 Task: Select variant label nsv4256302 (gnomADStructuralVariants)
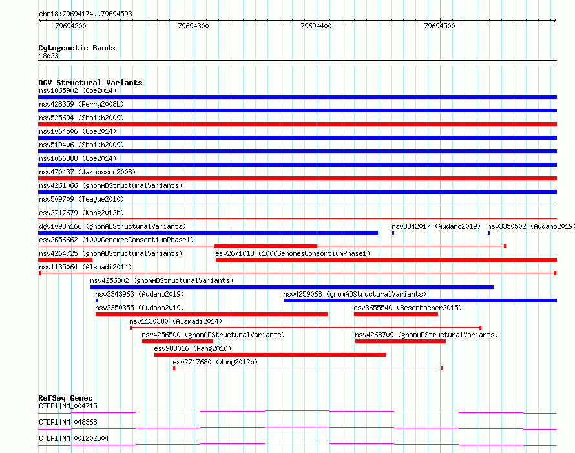click(162, 280)
